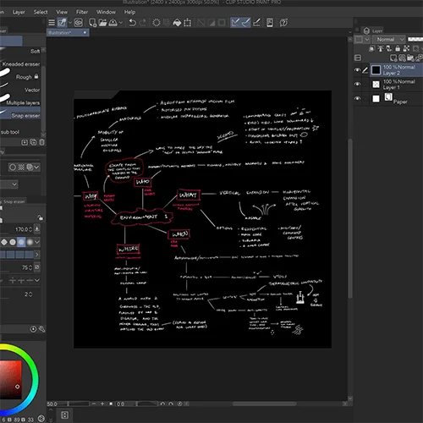Toggle Snap to Ruler in command bar
The width and height of the screenshot is (423, 423).
coord(235,23)
